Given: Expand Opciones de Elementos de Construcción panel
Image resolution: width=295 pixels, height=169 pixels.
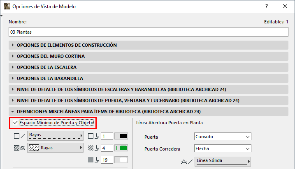Looking at the screenshot, I should 149,45.
